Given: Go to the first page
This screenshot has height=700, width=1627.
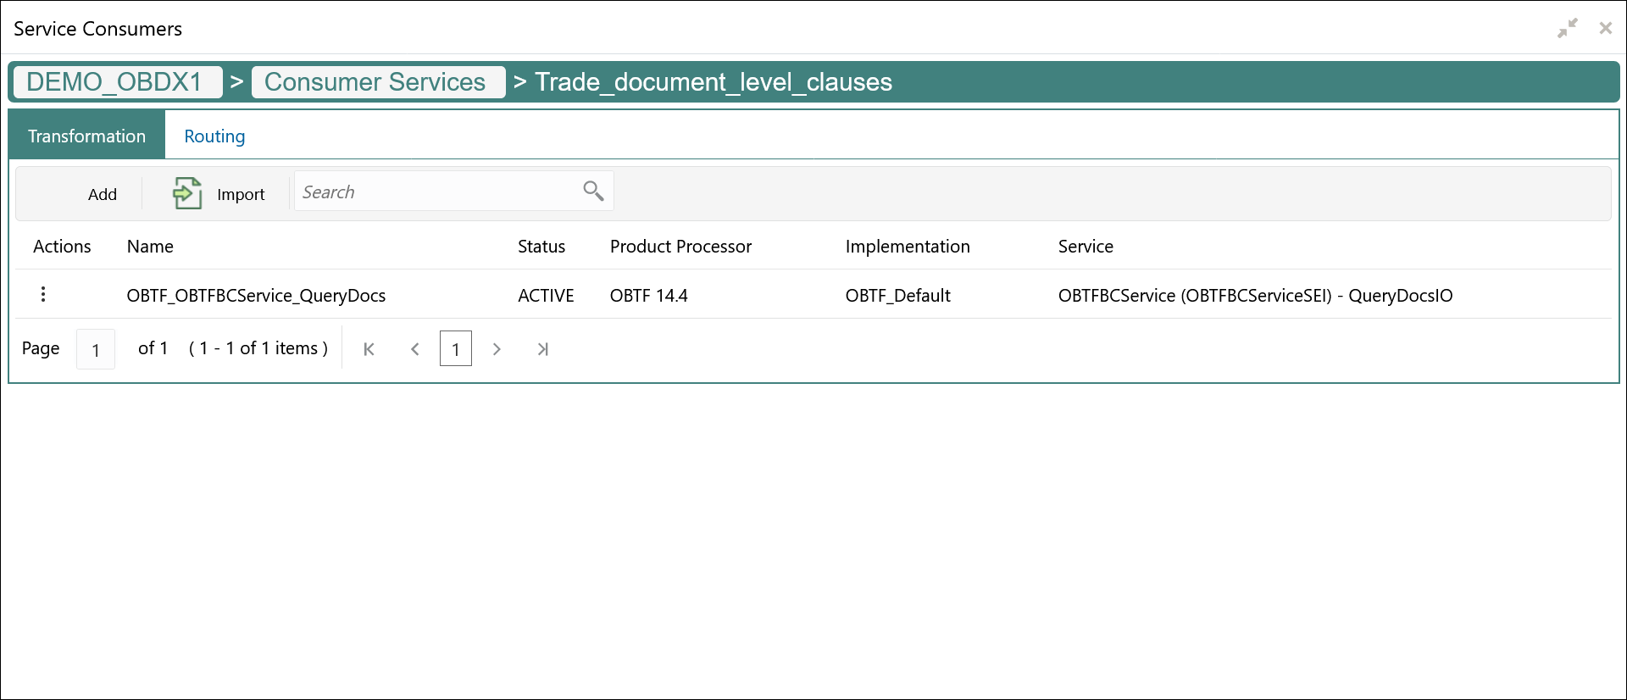Looking at the screenshot, I should [369, 349].
